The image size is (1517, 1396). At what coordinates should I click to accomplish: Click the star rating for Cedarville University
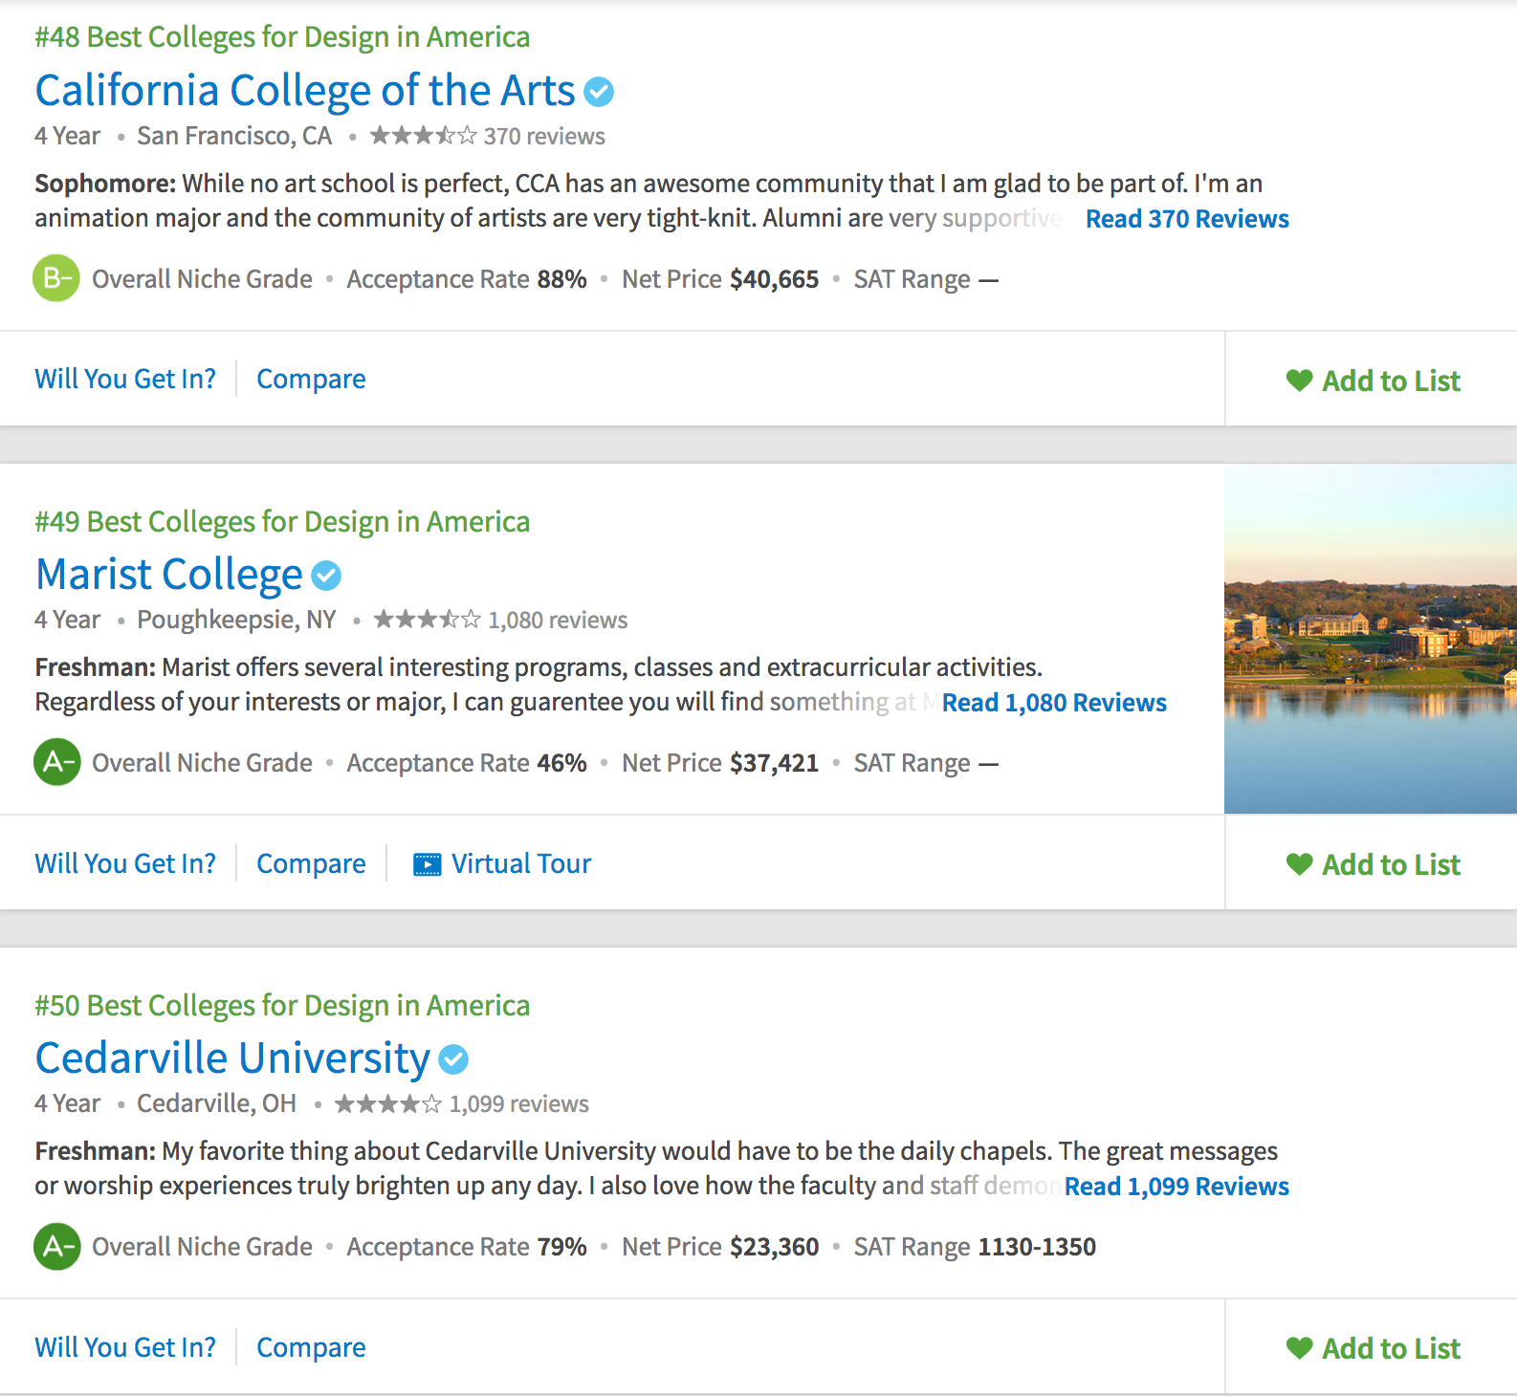click(x=387, y=1104)
